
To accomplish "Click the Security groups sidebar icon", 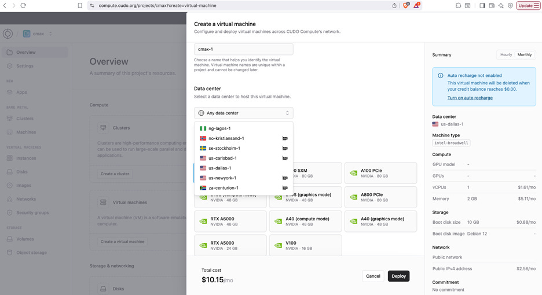I will [x=10, y=213].
